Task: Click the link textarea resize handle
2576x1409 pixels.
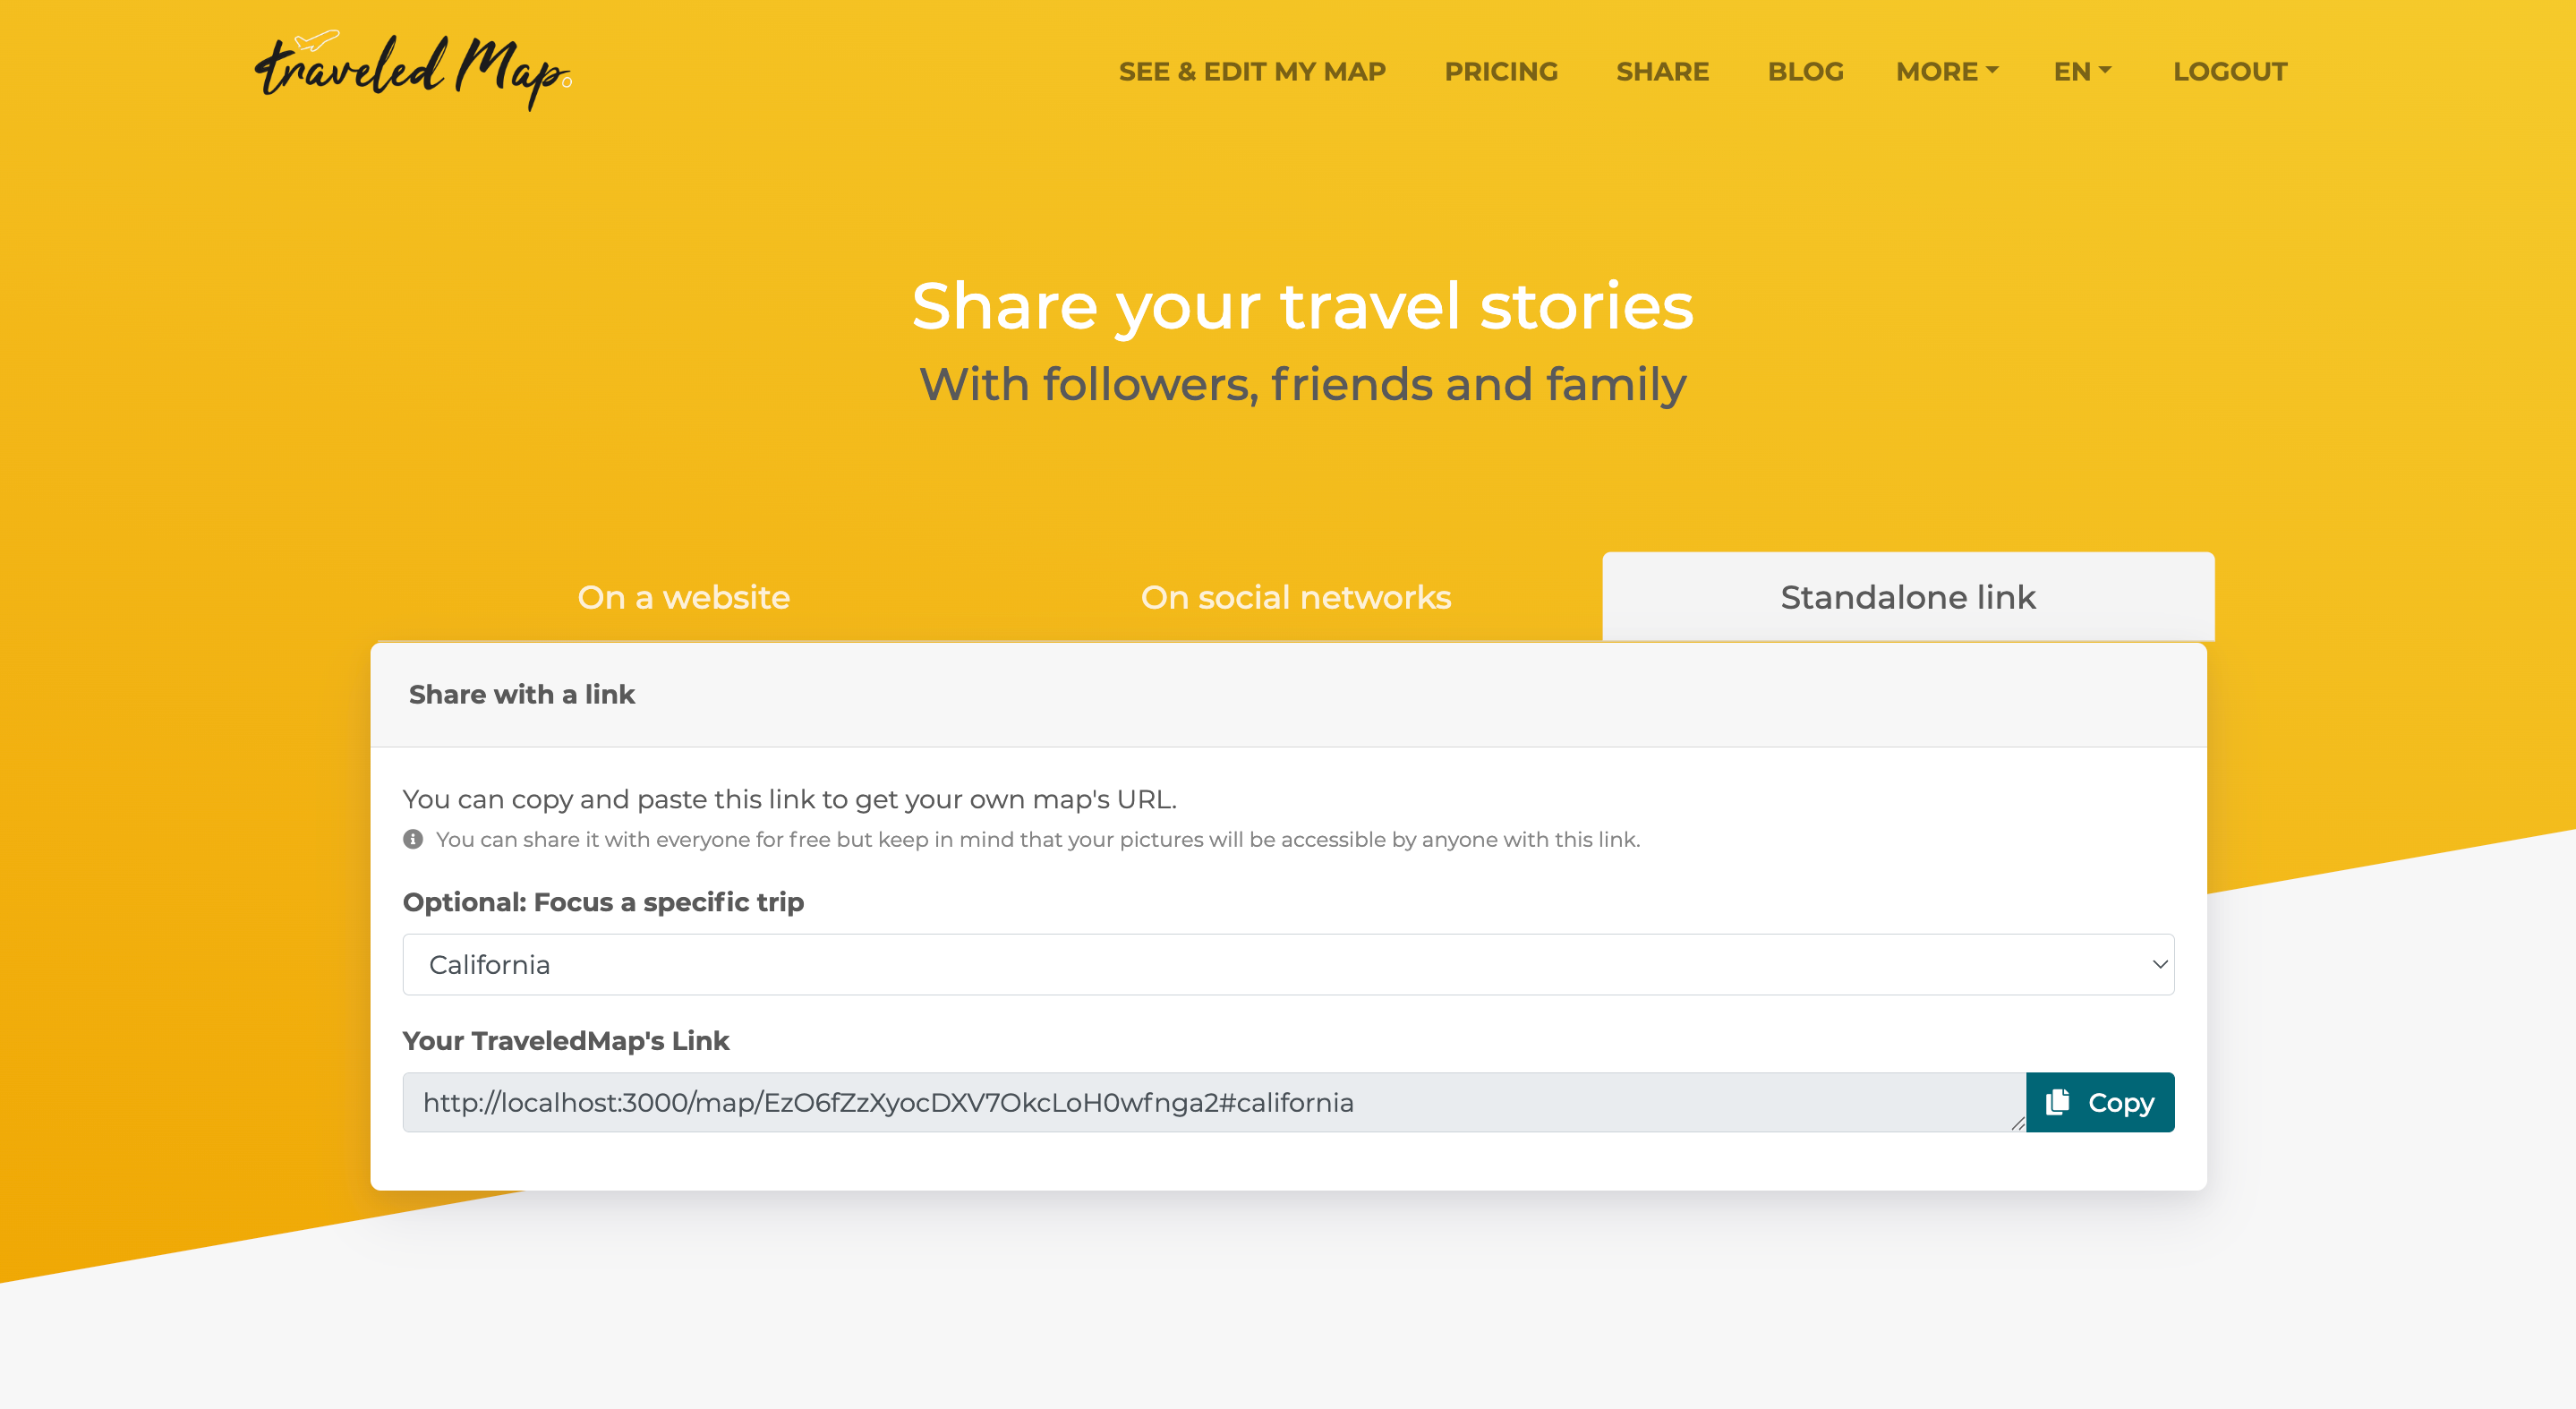Action: 2017,1123
